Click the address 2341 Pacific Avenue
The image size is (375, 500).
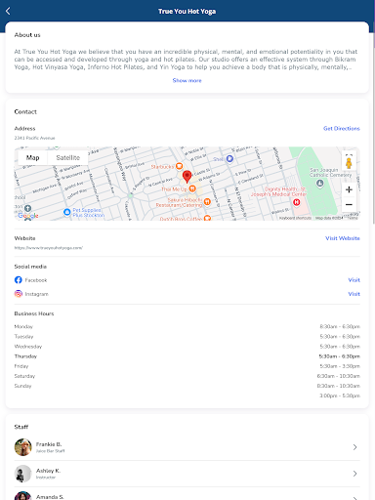(x=34, y=138)
